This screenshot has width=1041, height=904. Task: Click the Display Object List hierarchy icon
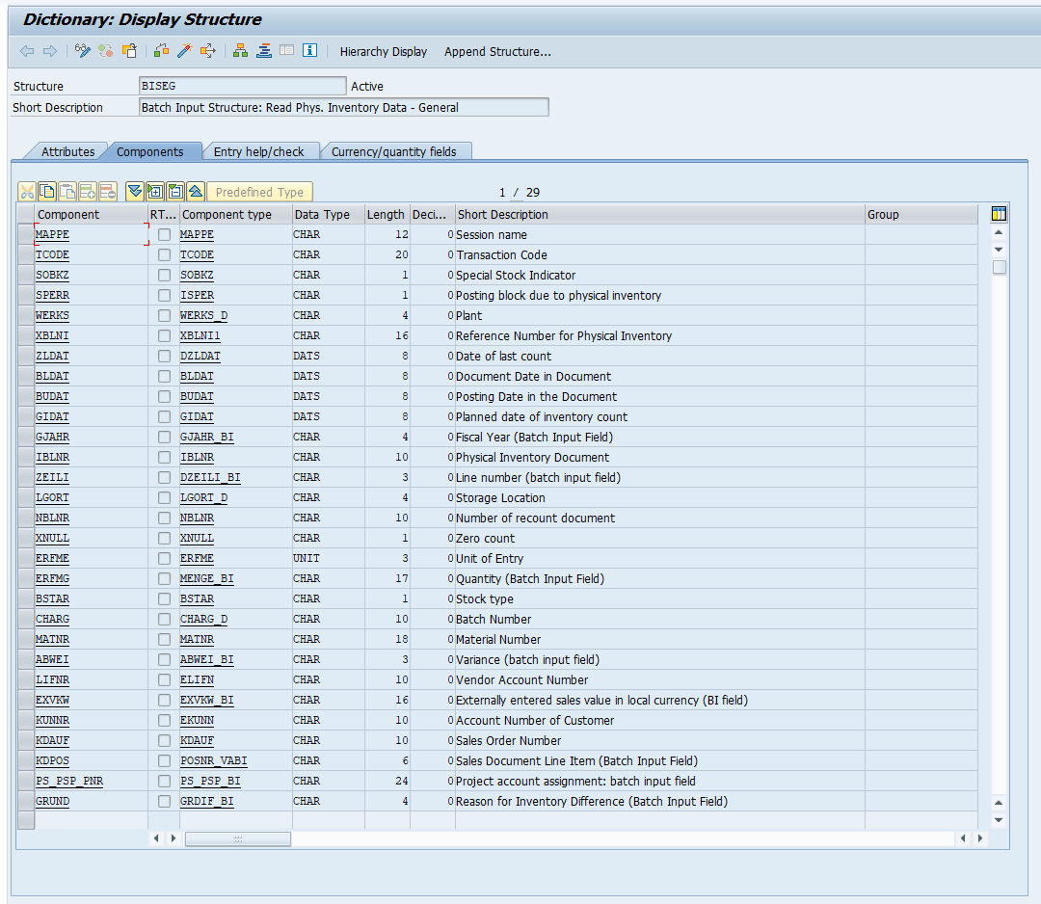pos(240,51)
